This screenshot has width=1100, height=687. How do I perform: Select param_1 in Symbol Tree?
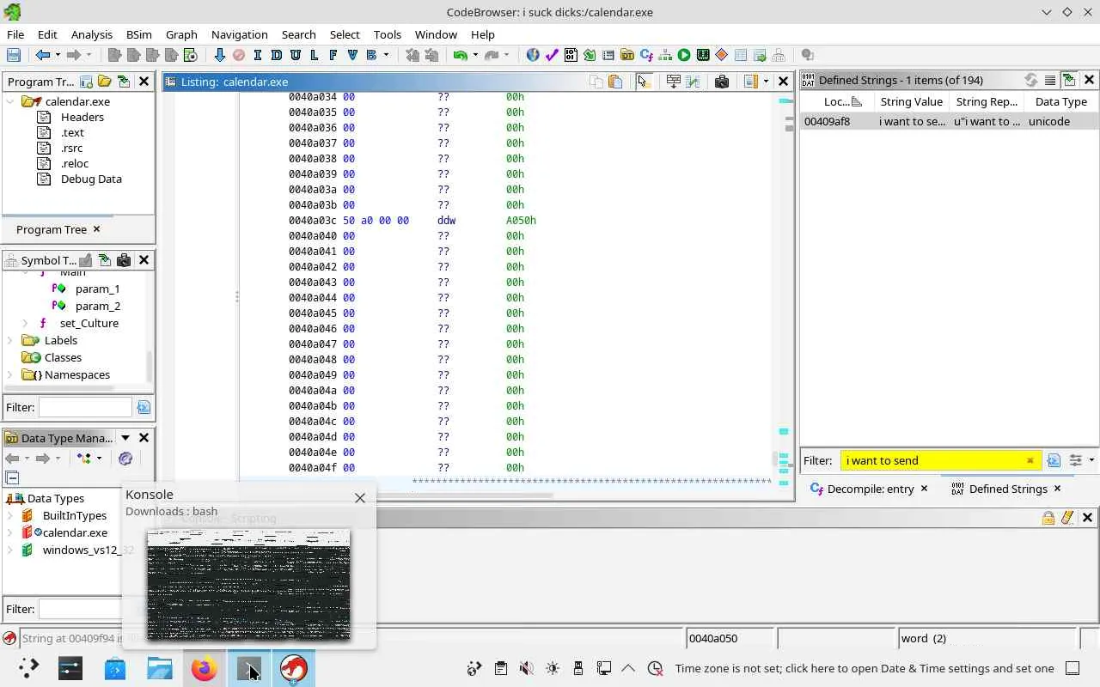[x=97, y=289]
